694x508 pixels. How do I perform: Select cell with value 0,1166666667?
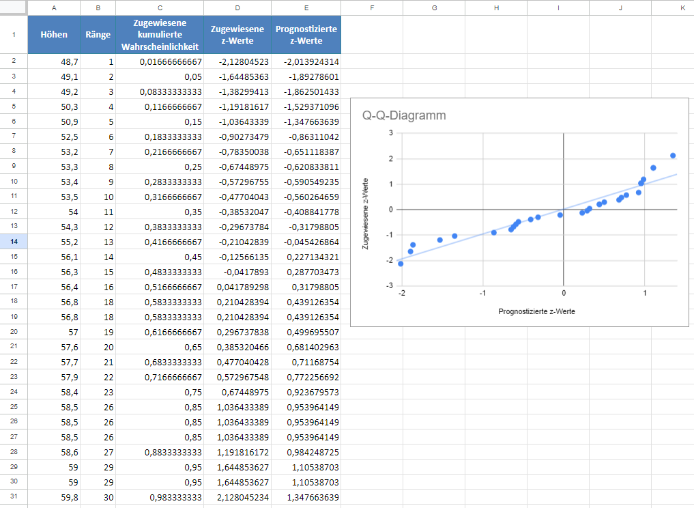(x=160, y=107)
